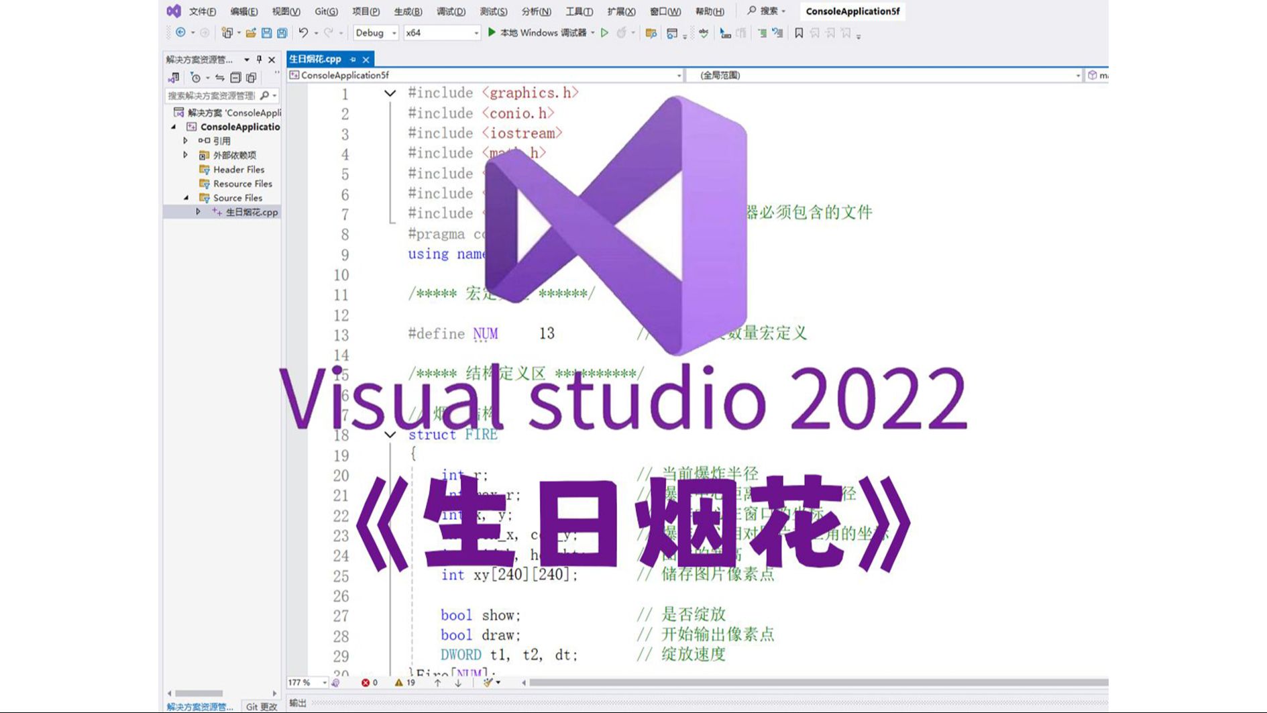Switch to the Git 更改 tab
This screenshot has height=713, width=1267.
coord(262,706)
